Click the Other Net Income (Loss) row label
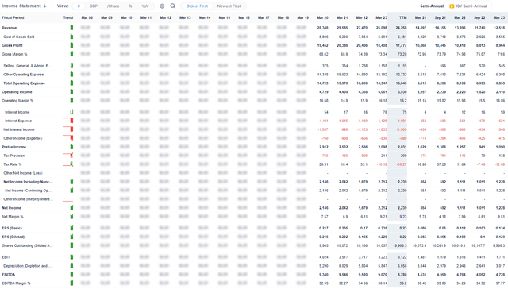The width and height of the screenshot is (508, 289). coord(23,173)
